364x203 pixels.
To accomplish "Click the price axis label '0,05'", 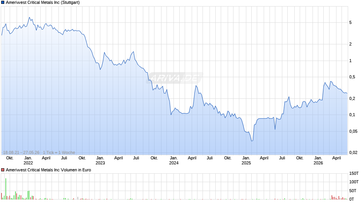I will click(x=353, y=132).
